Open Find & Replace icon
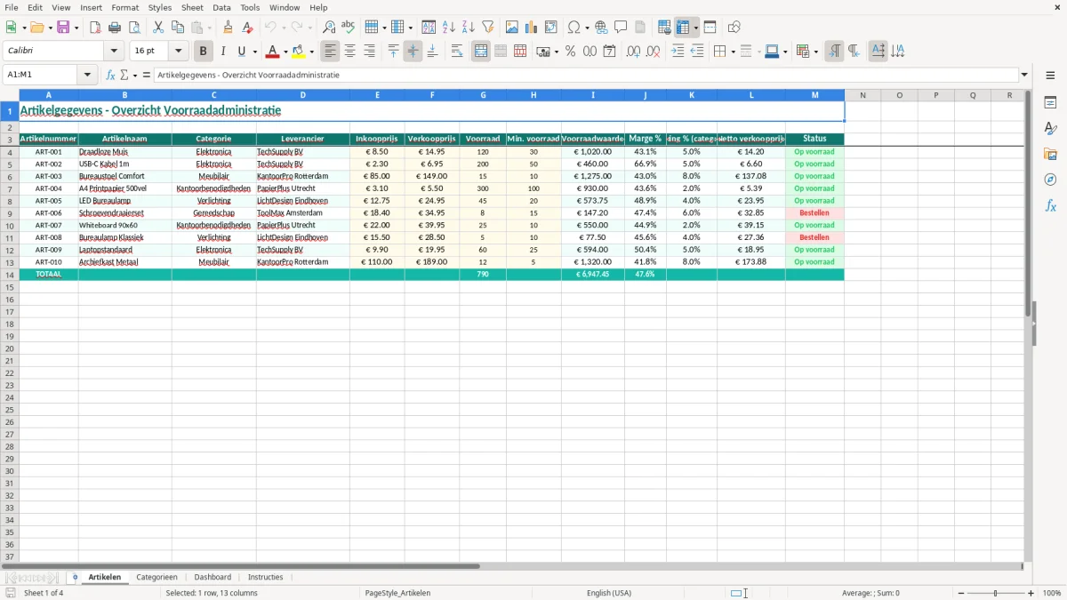1067x600 pixels. 329,28
